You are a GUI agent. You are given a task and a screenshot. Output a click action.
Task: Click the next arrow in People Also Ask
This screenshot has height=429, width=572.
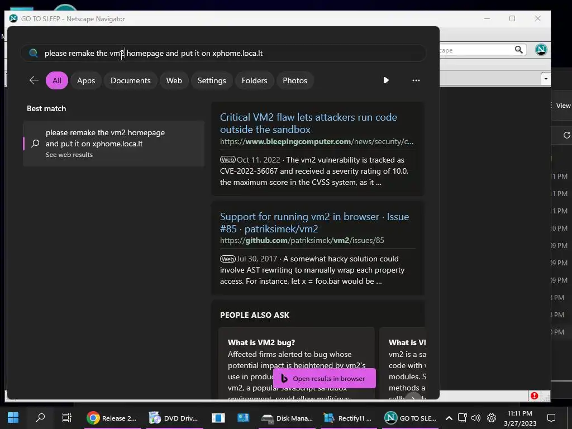coord(413,397)
